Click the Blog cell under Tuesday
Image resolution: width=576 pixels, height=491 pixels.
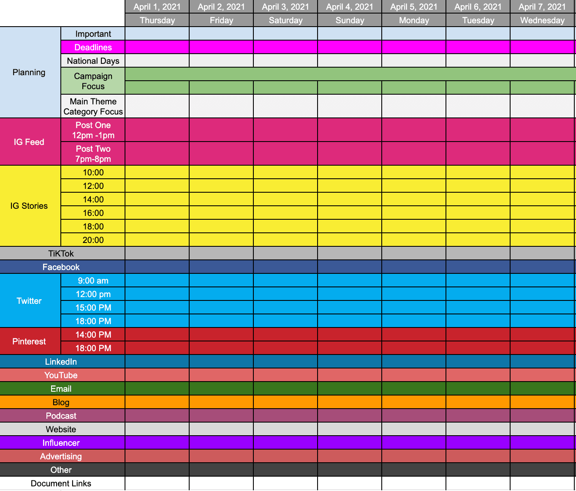pyautogui.click(x=478, y=402)
